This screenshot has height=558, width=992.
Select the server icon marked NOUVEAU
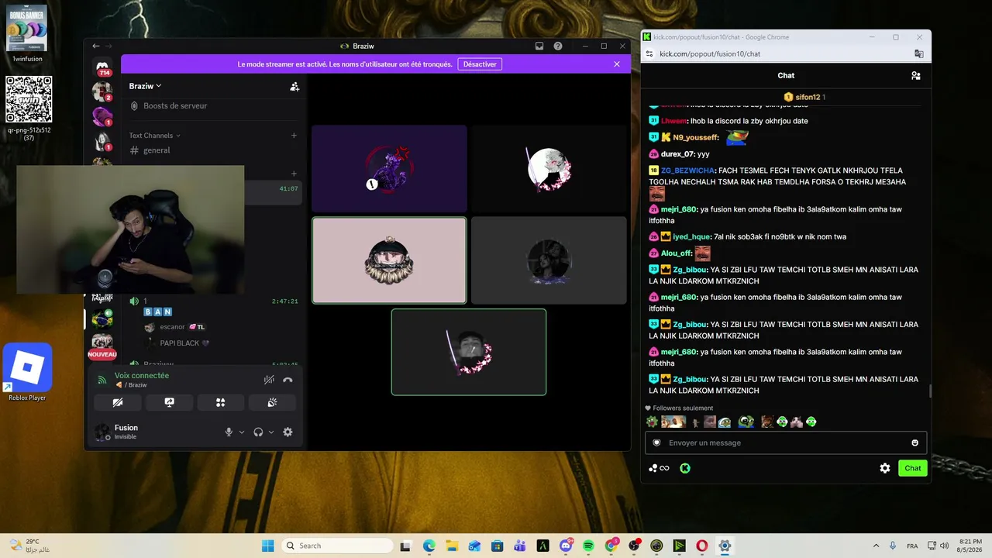[x=102, y=346]
